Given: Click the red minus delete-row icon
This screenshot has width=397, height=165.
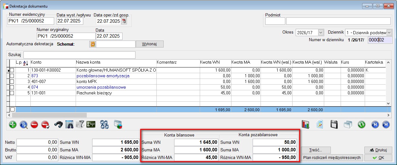Looking at the screenshot, I should 34,124.
